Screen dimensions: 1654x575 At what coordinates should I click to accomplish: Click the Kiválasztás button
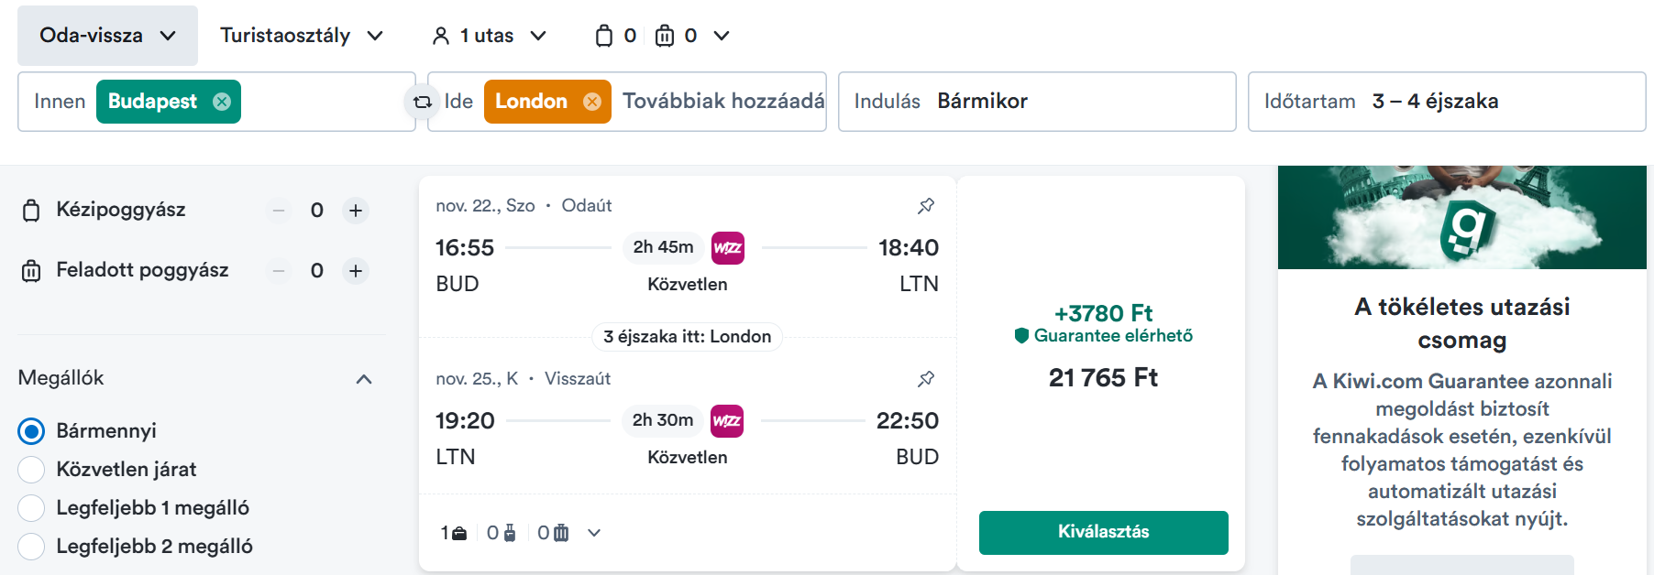[1104, 533]
